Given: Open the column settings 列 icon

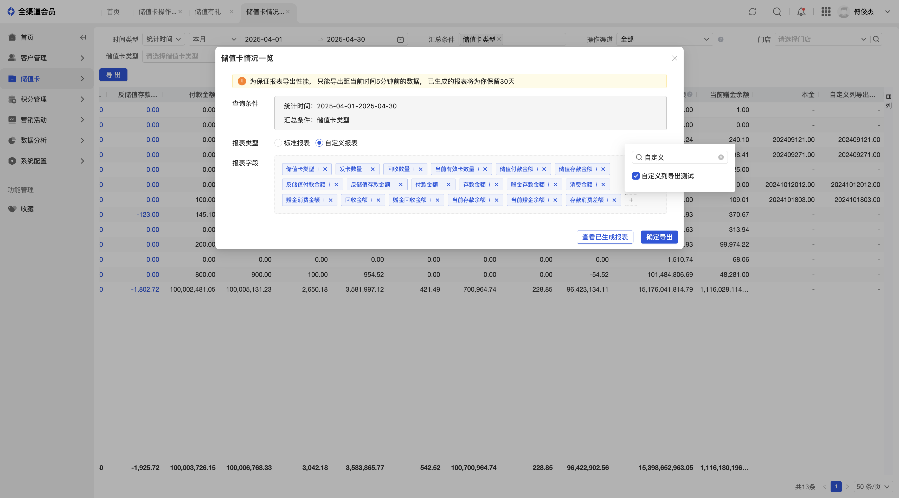Looking at the screenshot, I should (889, 101).
